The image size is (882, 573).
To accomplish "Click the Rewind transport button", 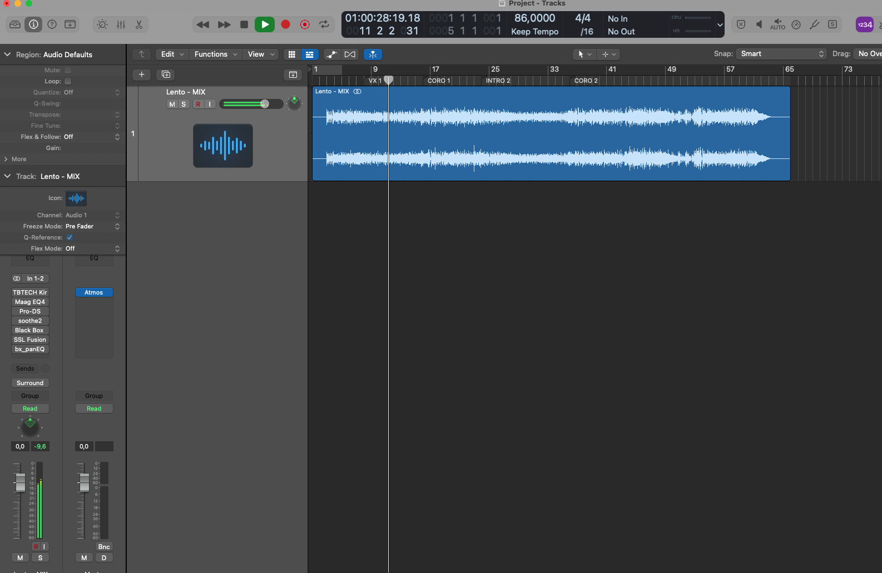I will point(202,24).
